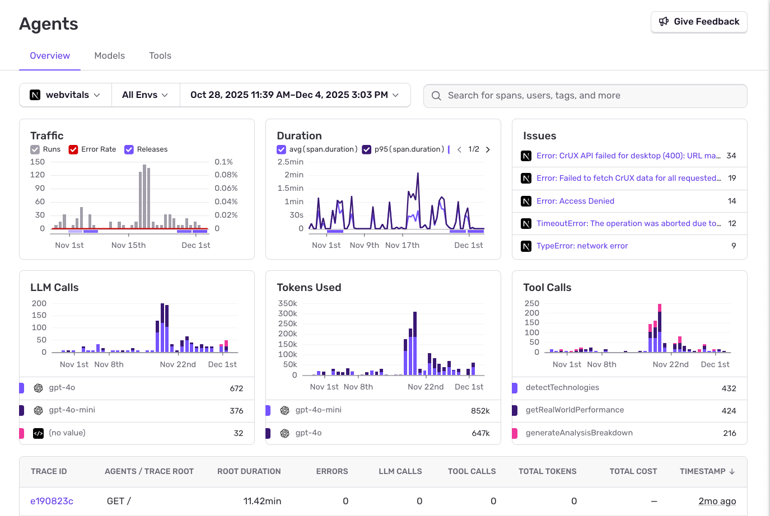The width and height of the screenshot is (770, 516).
Task: Click inside the spans search field
Action: [x=560, y=96]
